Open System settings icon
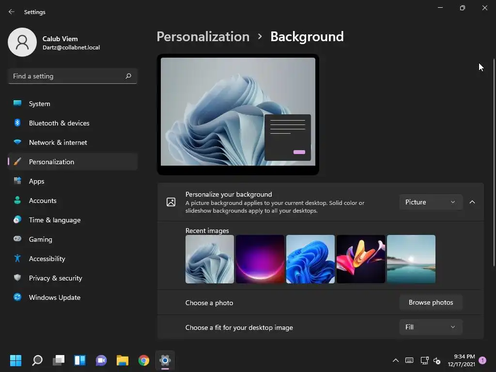The height and width of the screenshot is (372, 496). (17, 103)
